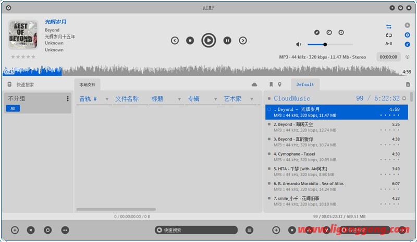Open the 艺术家 column filter arrow

pyautogui.click(x=252, y=99)
